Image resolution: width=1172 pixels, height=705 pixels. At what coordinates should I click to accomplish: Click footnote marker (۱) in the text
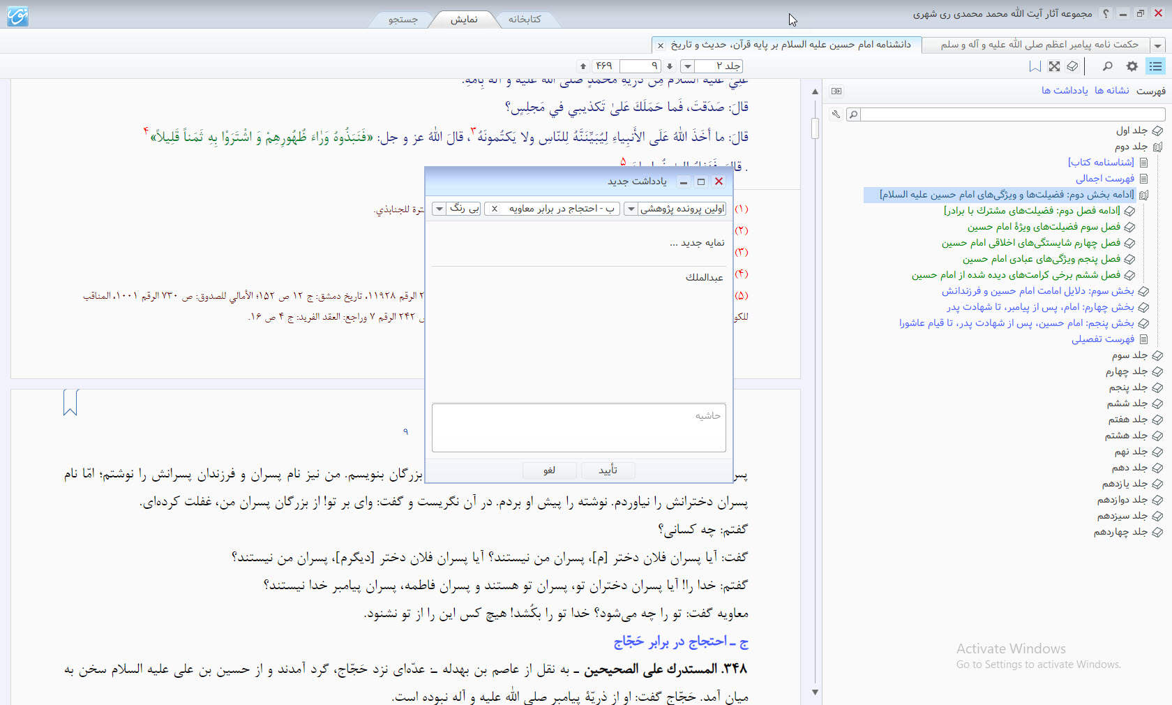point(742,209)
